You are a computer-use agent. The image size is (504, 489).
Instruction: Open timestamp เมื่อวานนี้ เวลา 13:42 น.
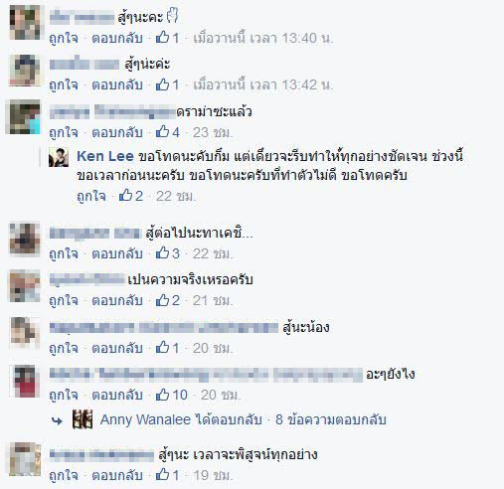(x=263, y=84)
